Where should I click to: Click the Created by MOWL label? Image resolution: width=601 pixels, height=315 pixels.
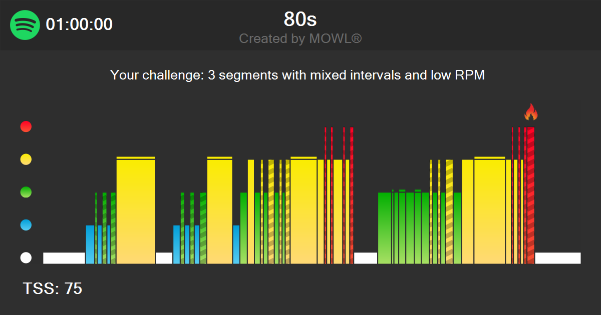300,38
